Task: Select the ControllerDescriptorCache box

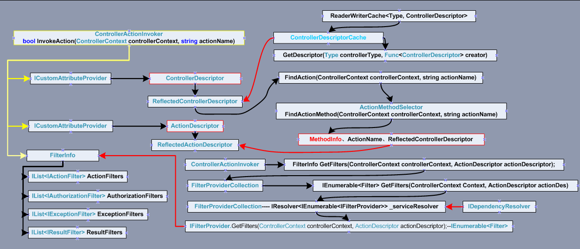Action: [x=328, y=37]
